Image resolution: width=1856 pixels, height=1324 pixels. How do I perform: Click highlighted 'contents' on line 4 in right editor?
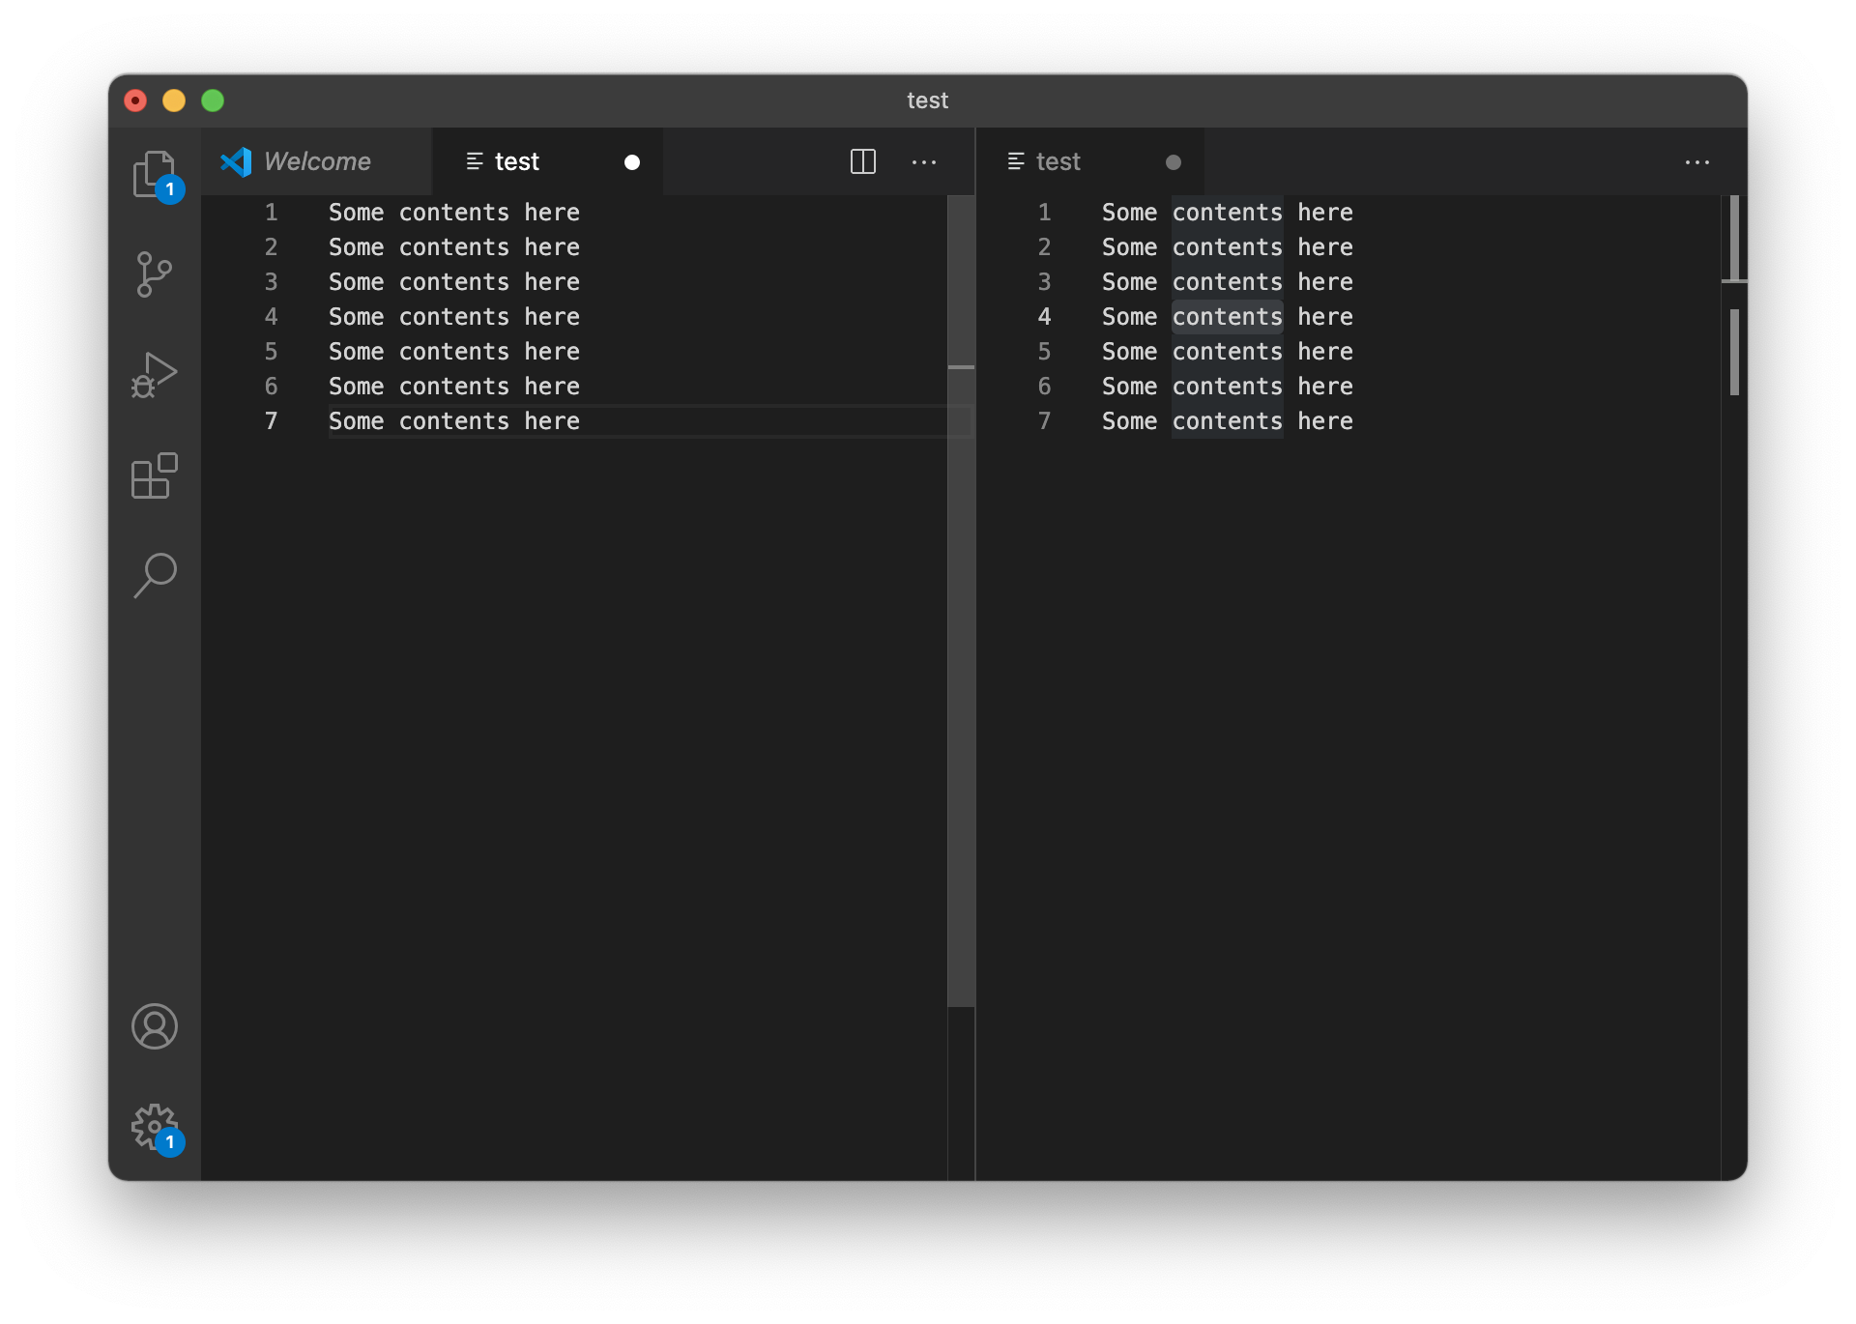tap(1228, 317)
